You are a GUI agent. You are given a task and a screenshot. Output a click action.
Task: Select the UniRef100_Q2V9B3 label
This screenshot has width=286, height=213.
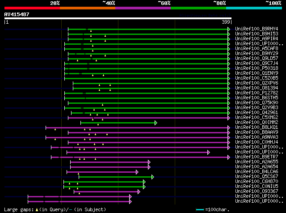[257, 108]
